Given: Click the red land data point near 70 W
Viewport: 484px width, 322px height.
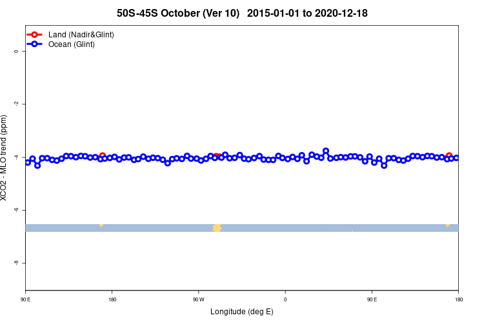Looking at the screenshot, I should (x=217, y=156).
